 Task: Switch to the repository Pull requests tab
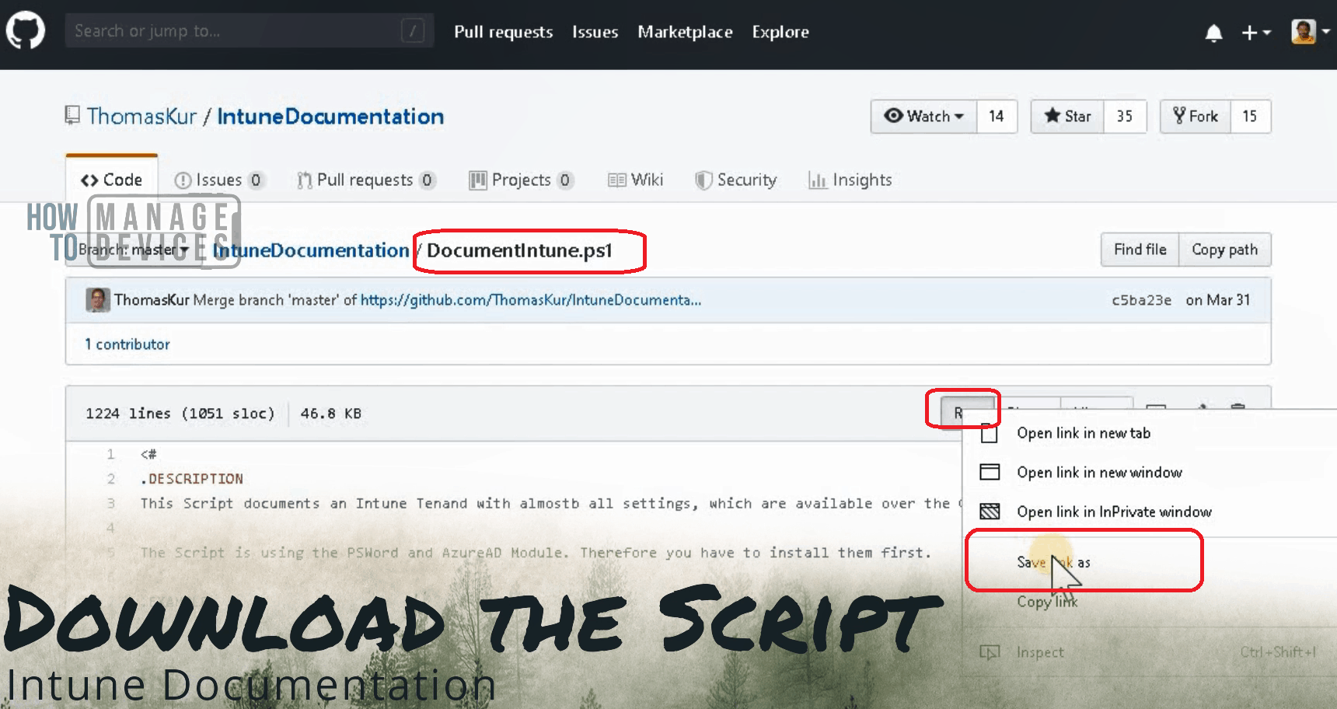click(x=366, y=180)
